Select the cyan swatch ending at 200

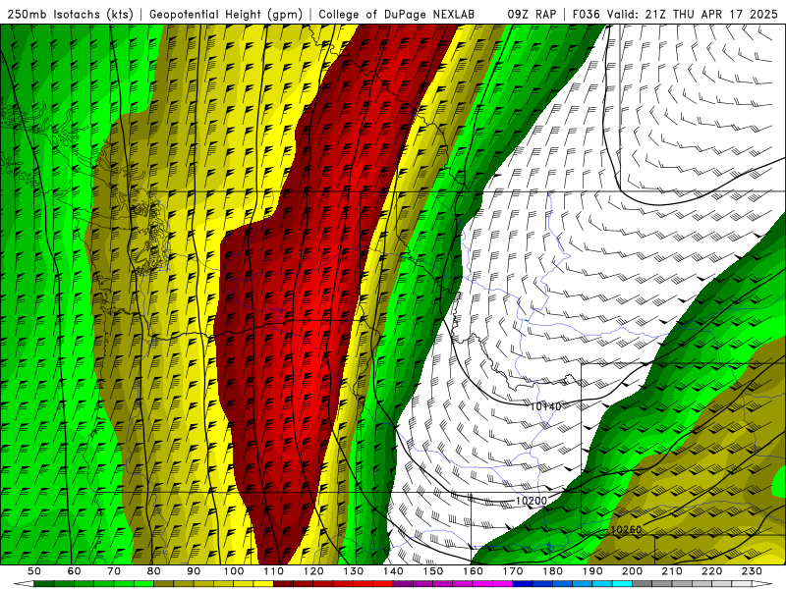[x=623, y=584]
